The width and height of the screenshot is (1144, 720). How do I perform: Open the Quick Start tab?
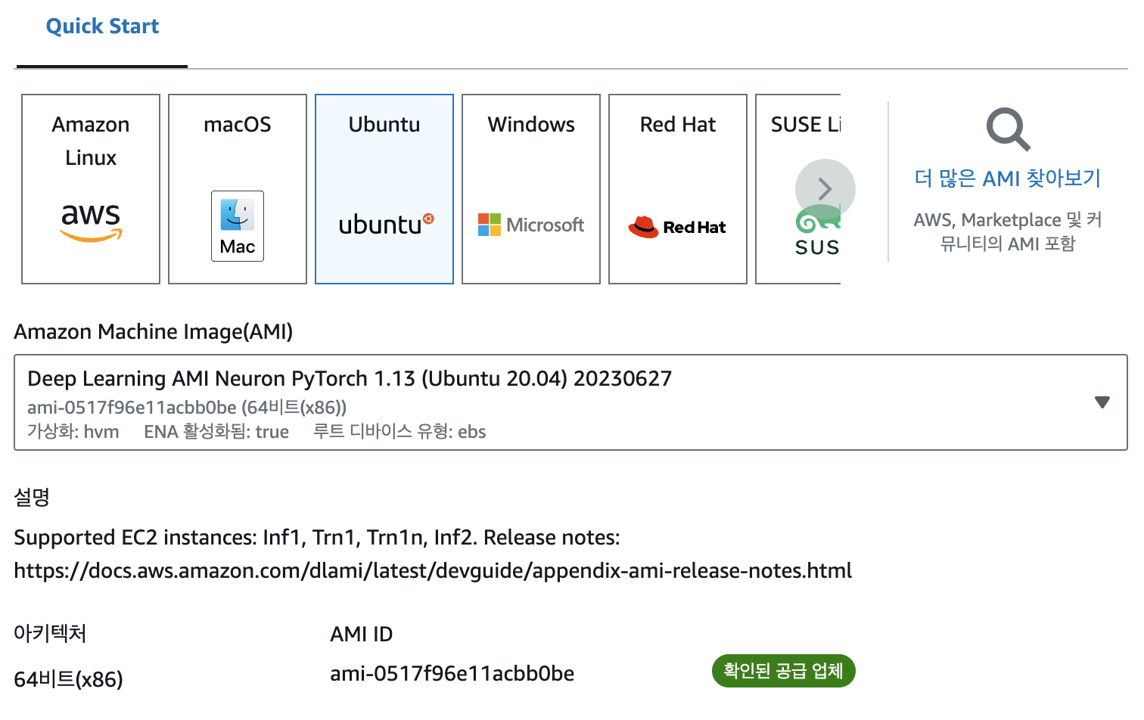(102, 26)
